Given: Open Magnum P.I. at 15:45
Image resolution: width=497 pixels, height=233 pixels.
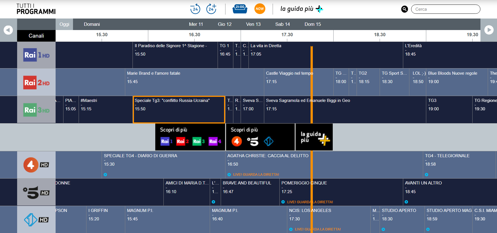Looking at the screenshot, I should click(168, 220).
